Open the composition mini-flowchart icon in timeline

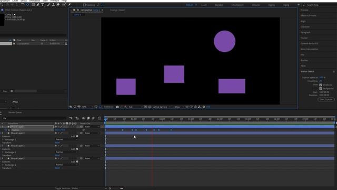71,118
